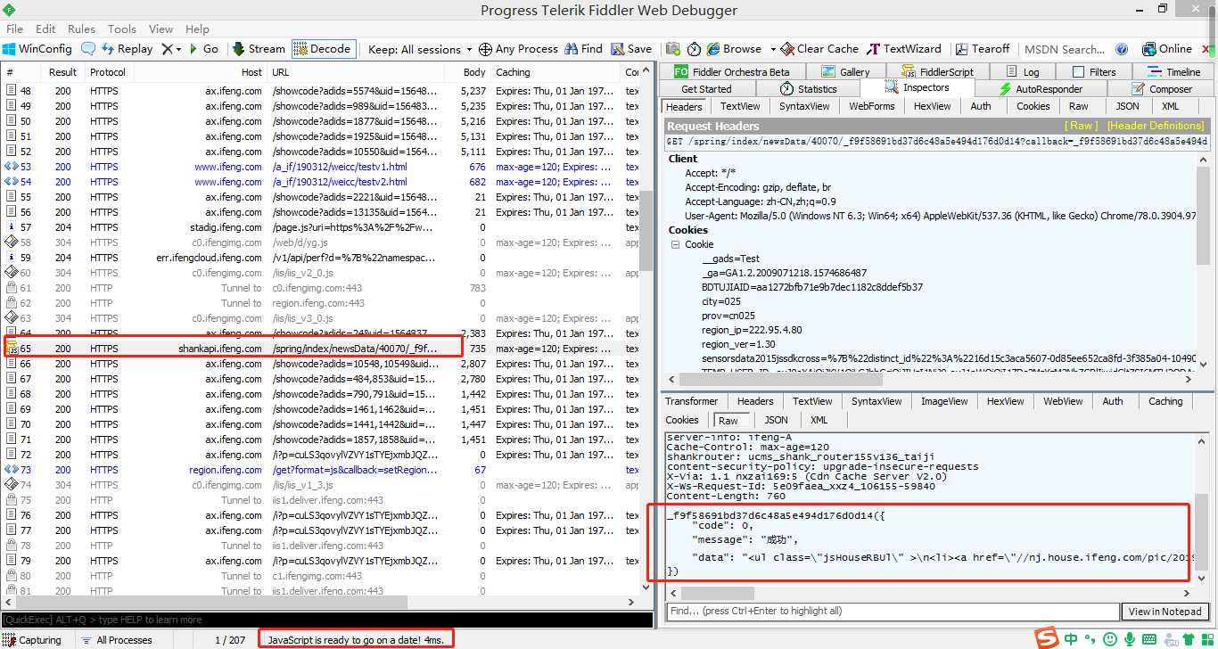Toggle Stream mode in the toolbar

259,49
